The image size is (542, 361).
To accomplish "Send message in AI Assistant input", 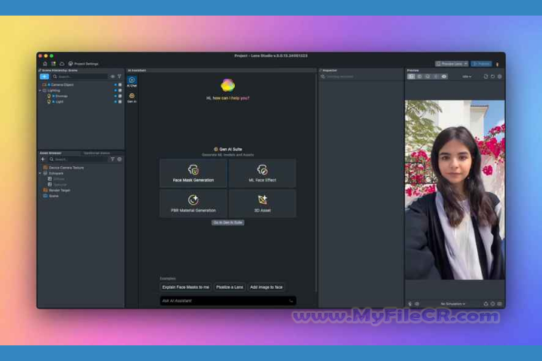I will click(x=291, y=301).
